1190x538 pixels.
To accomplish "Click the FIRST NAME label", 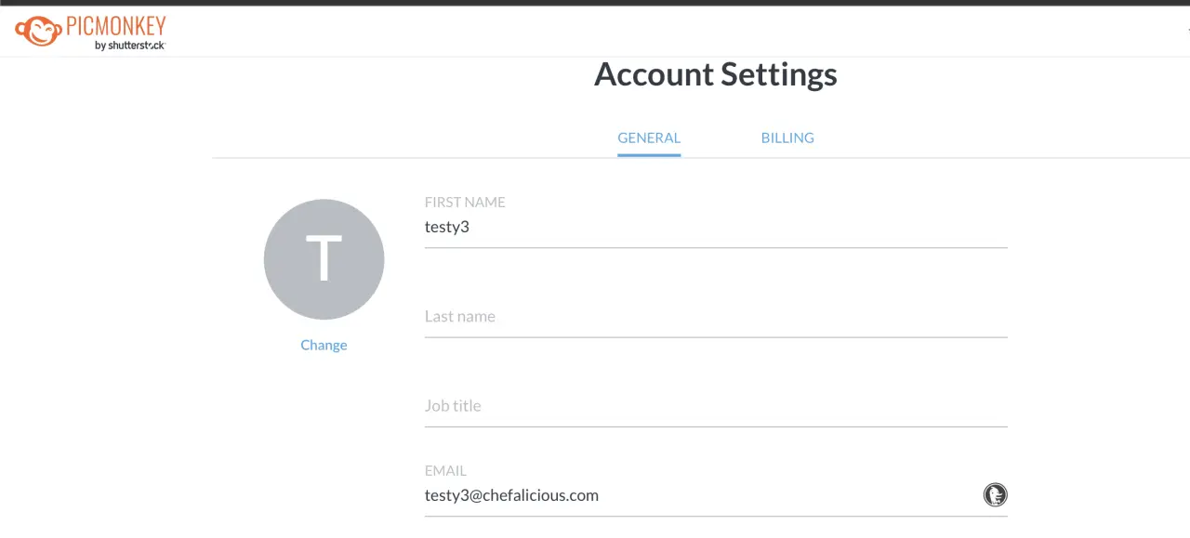I will point(465,202).
